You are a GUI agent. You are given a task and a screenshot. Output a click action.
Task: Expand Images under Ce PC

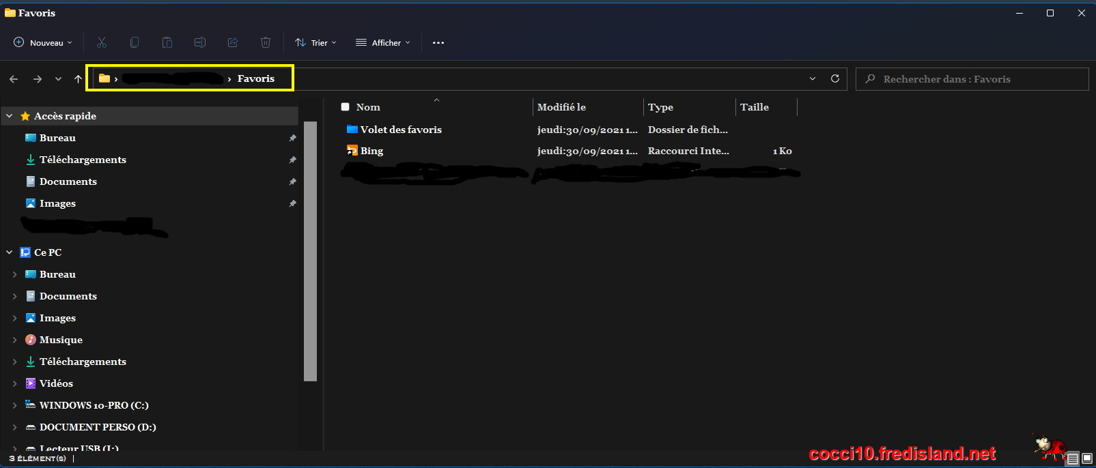[15, 318]
